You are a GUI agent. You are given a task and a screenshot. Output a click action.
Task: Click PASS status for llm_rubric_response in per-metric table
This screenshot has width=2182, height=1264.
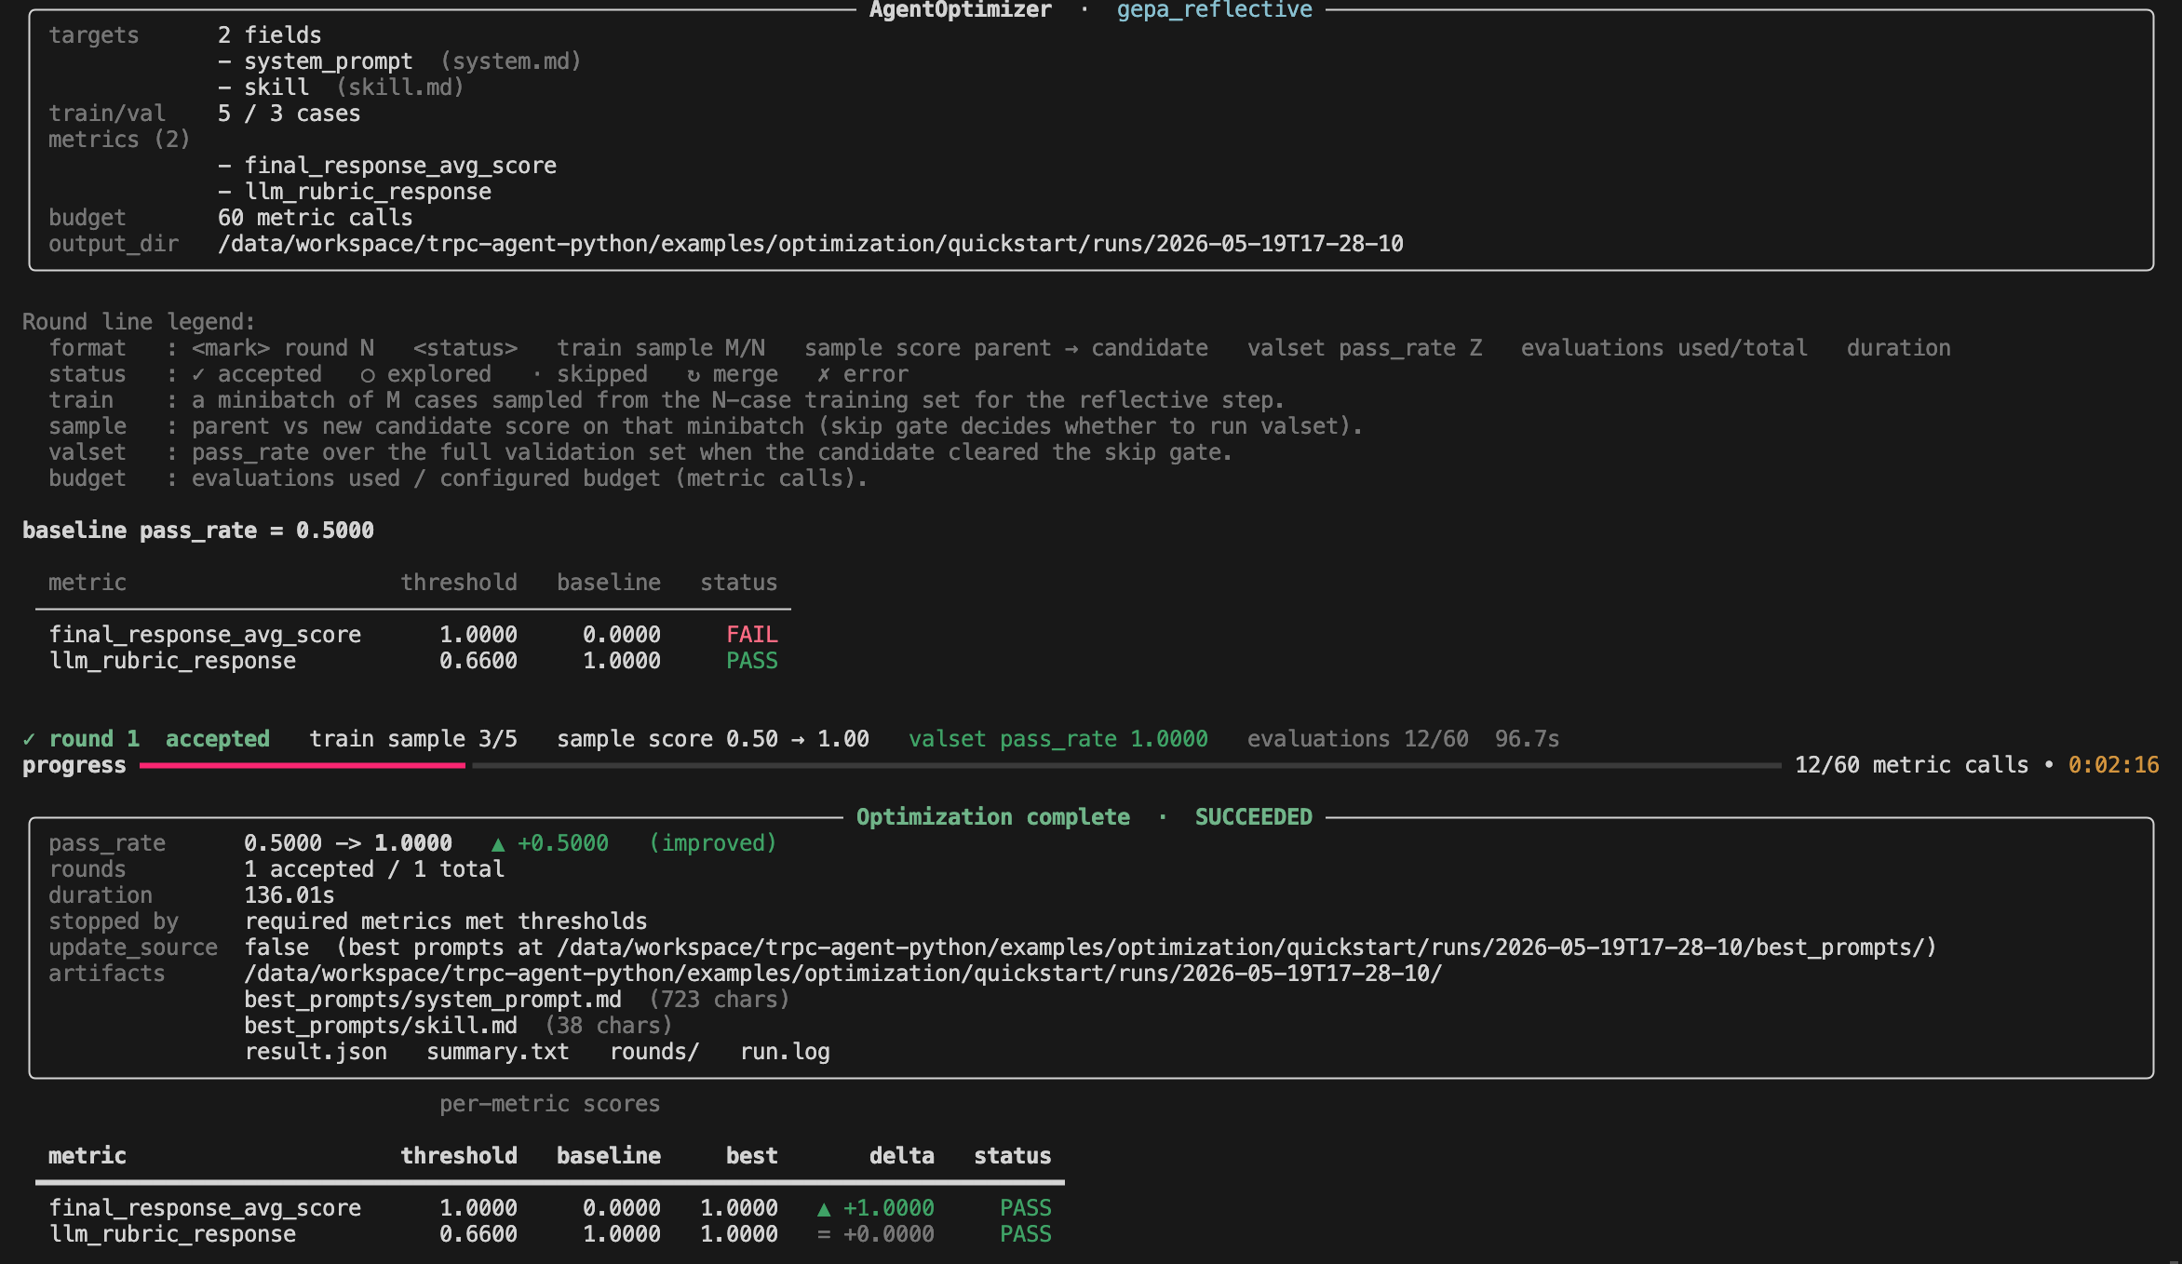point(1026,1234)
